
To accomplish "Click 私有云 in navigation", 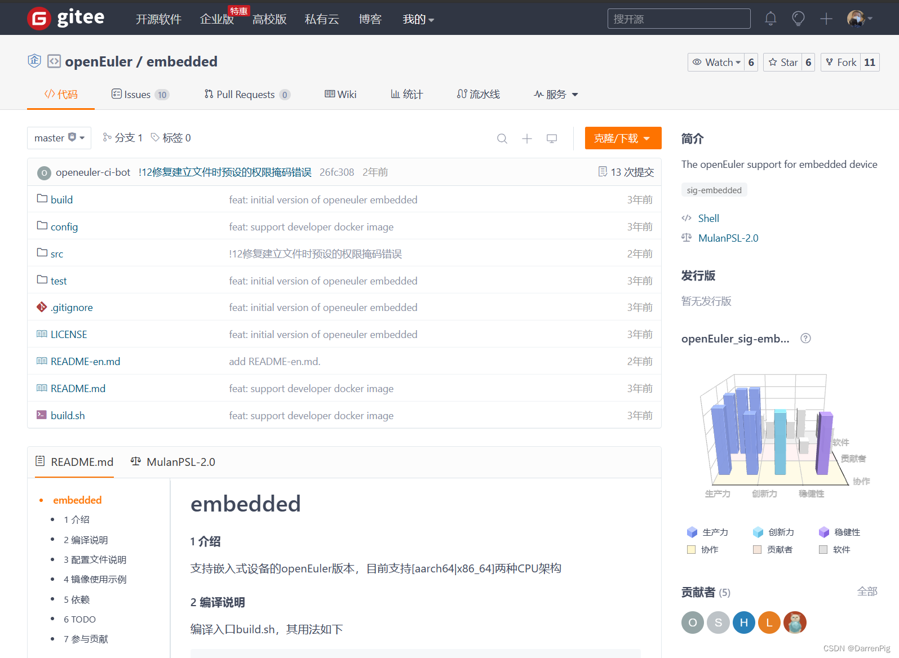I will (322, 19).
